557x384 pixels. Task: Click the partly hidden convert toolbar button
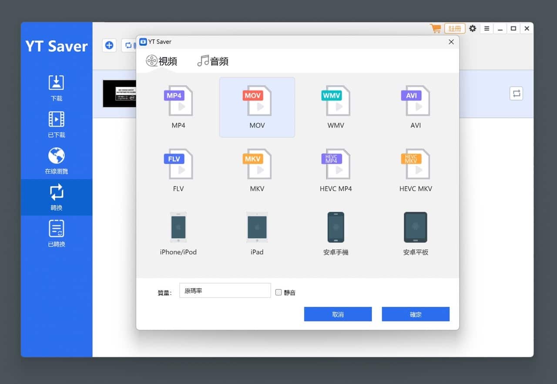coord(129,45)
